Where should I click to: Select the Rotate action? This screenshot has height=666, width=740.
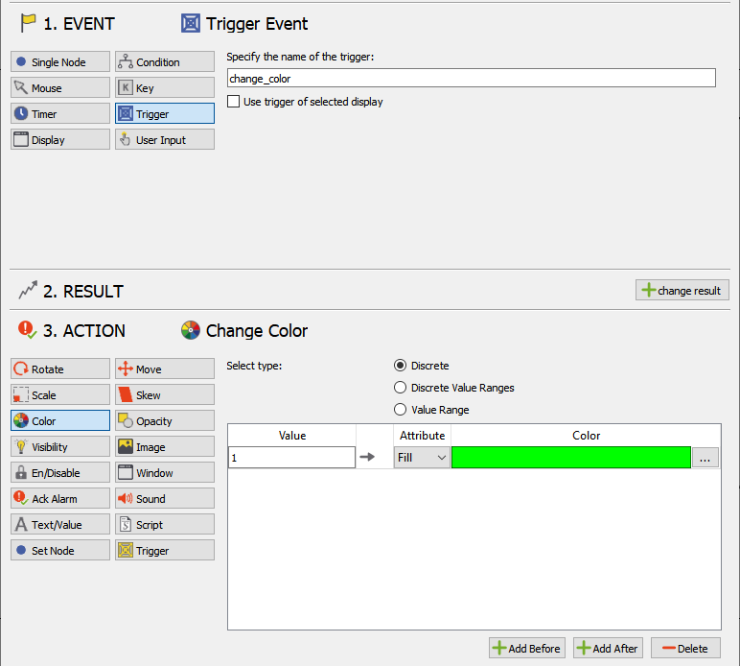pyautogui.click(x=60, y=369)
